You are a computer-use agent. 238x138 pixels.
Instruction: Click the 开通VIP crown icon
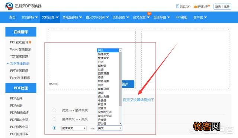pos(196,6)
